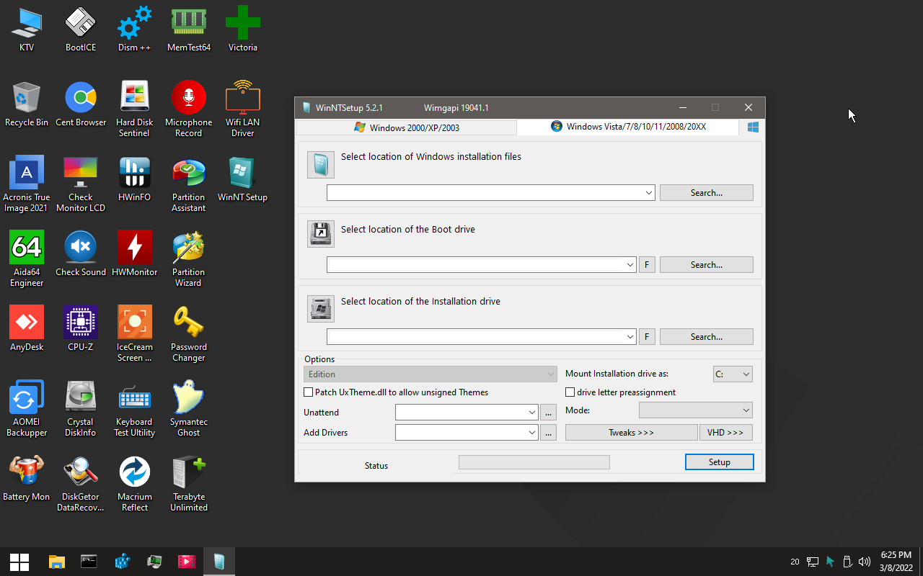Open the Windows Start button
This screenshot has width=923, height=576.
[19, 562]
